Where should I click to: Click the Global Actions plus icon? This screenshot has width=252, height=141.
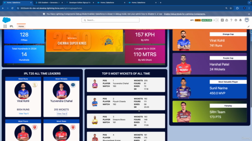(222, 20)
